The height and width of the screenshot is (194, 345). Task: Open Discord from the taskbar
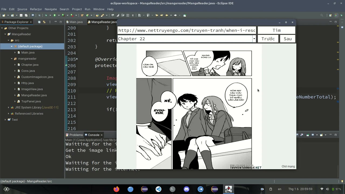click(186, 189)
